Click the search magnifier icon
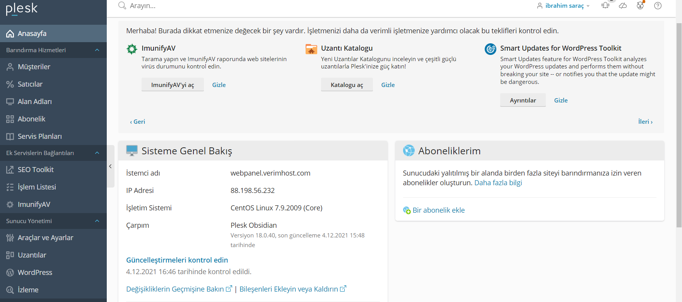Screen dimensions: 682x302 pyautogui.click(x=122, y=5)
